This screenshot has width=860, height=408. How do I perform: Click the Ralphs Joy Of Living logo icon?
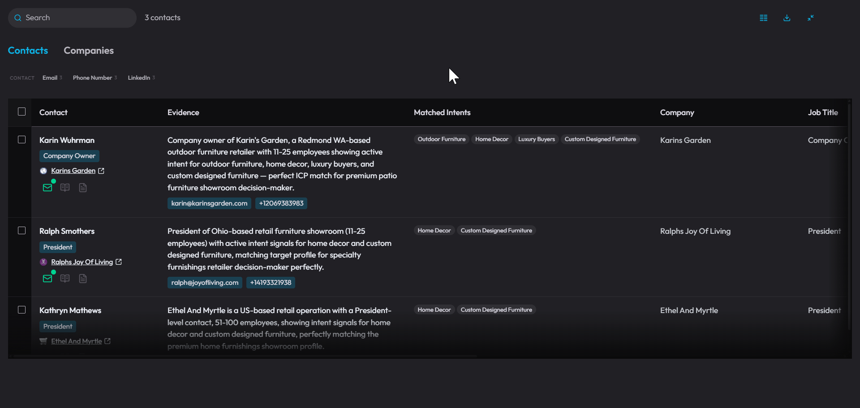click(x=43, y=262)
